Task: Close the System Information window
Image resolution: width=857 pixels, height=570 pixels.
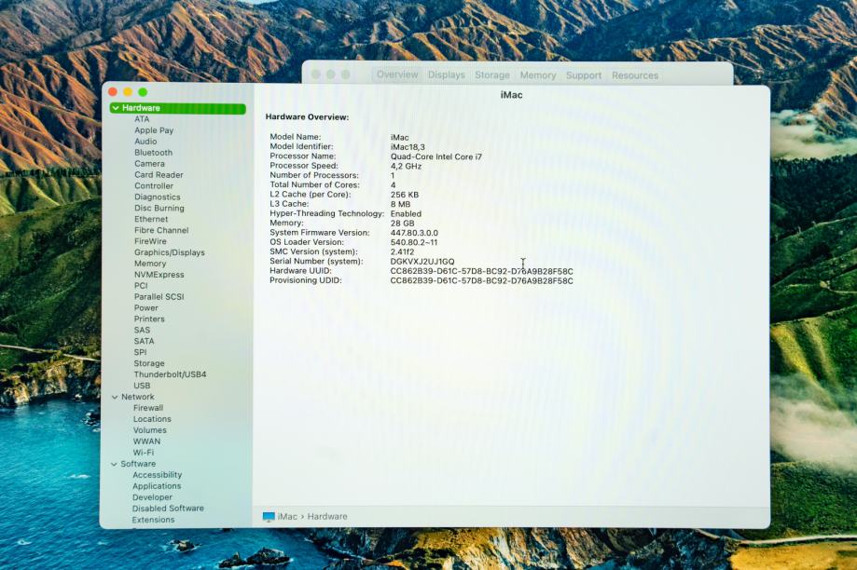Action: point(113,92)
